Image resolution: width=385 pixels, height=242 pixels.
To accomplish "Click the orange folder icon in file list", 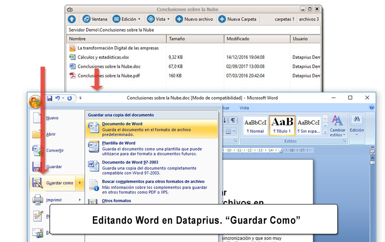I will 72,48.
